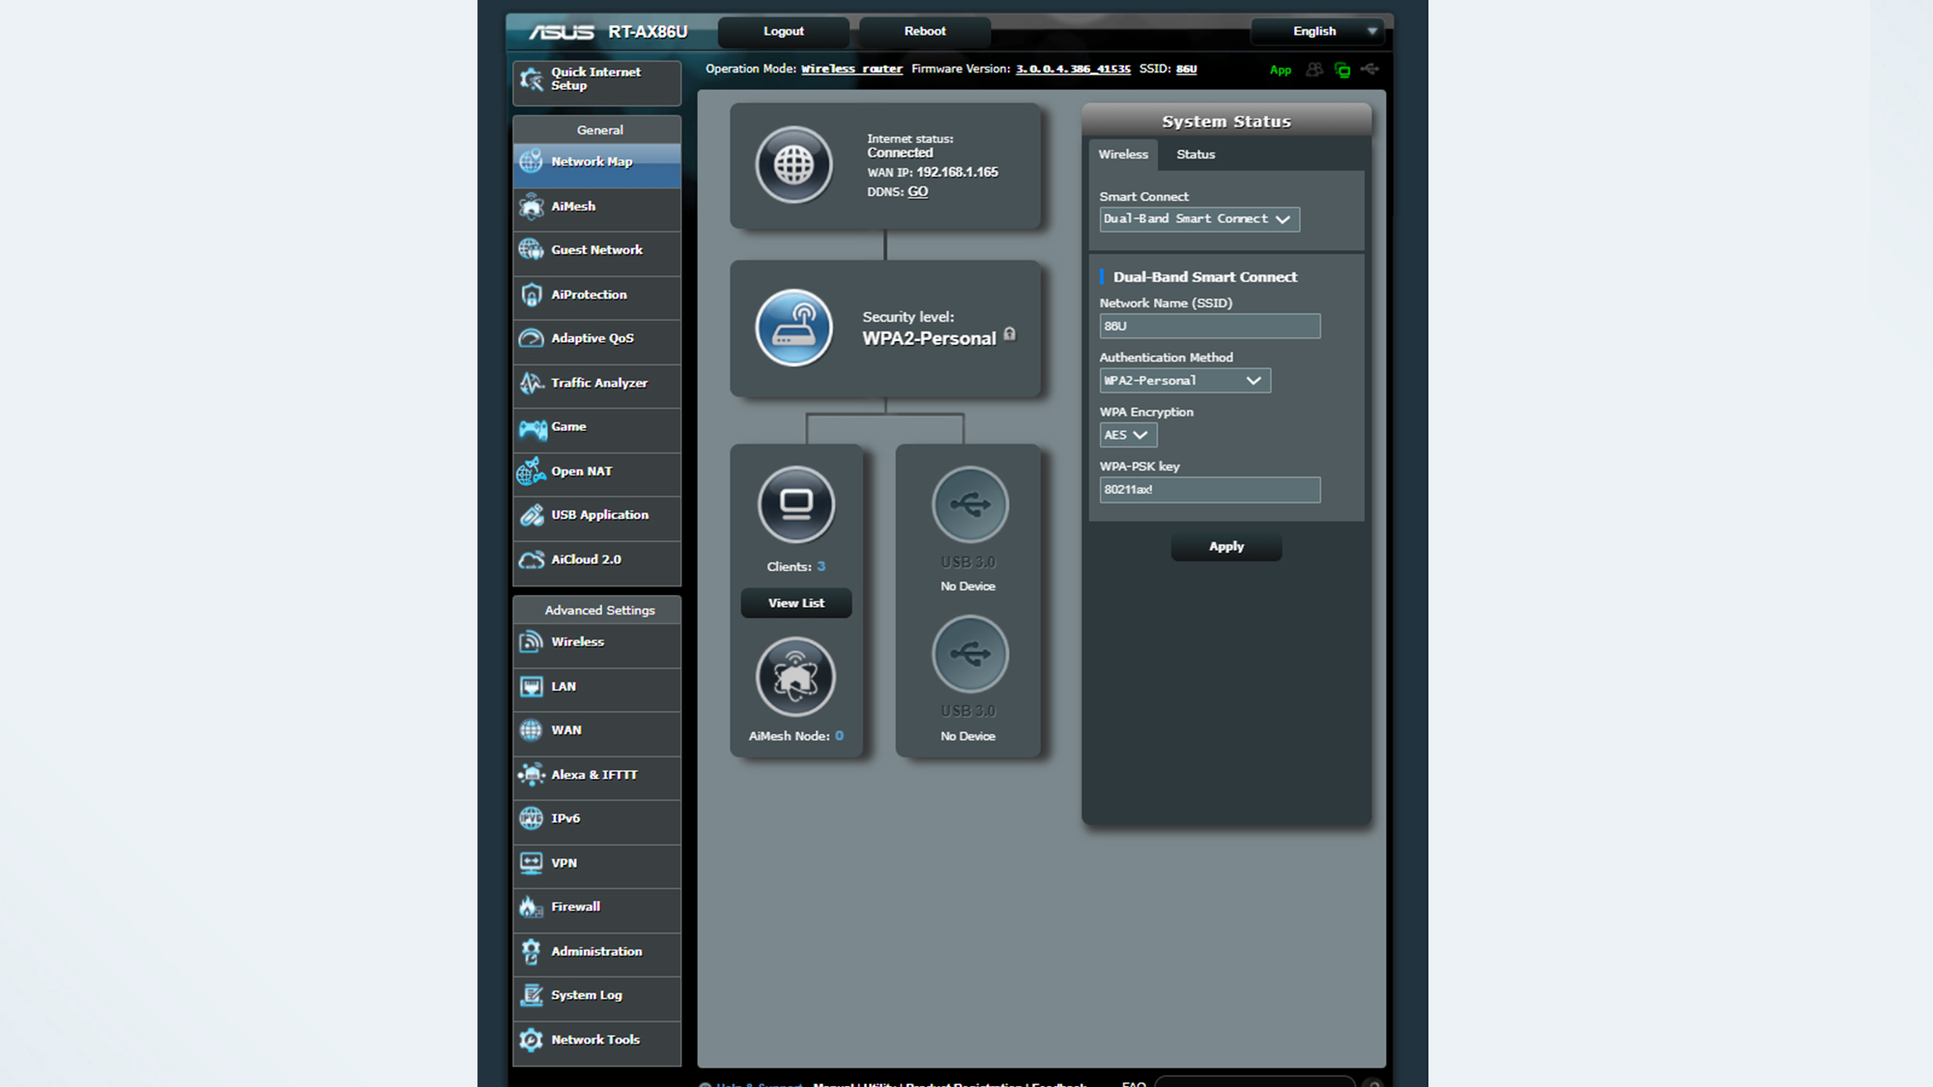1933x1087 pixels.
Task: Click the WPA-PSK key input field
Action: [x=1209, y=488]
